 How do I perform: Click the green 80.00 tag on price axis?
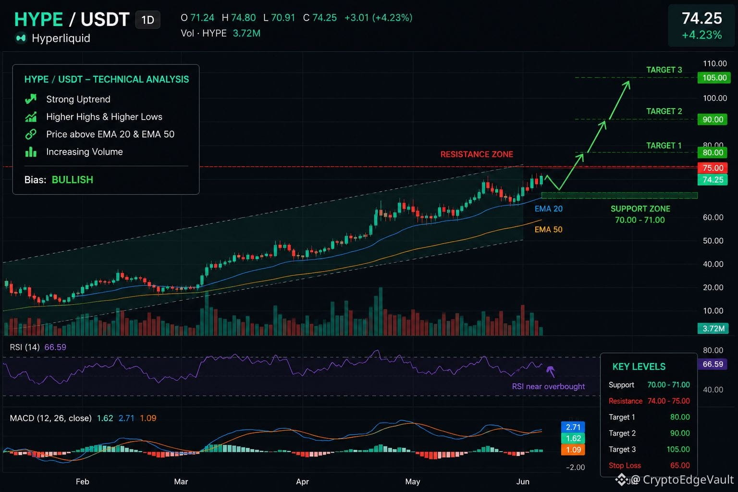pos(713,153)
